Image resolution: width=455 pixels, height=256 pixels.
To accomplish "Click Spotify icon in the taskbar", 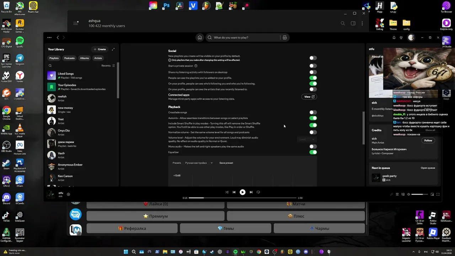I will tap(235, 252).
